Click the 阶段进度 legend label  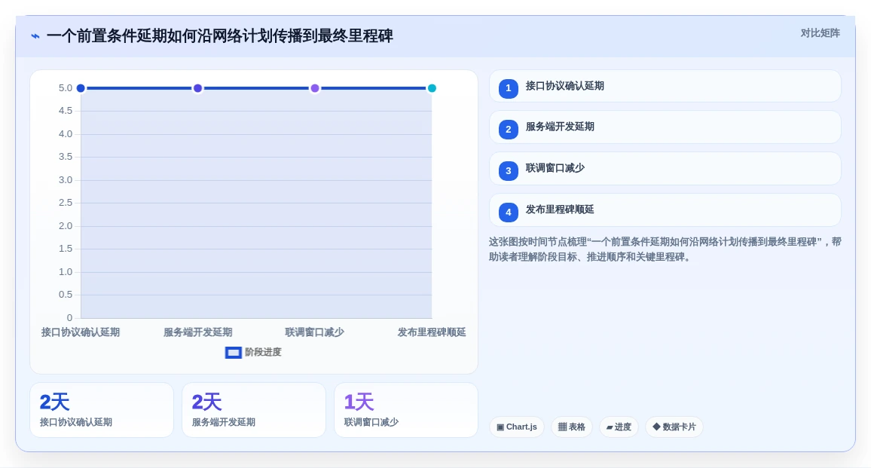(263, 353)
